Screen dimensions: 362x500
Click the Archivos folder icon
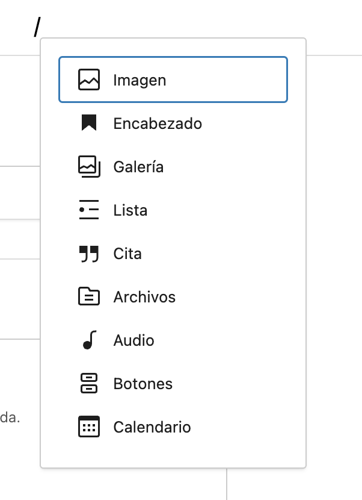[89, 297]
